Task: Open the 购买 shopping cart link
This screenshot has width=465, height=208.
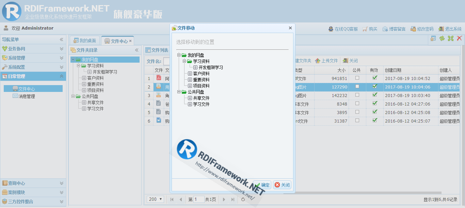Action: click(370, 29)
